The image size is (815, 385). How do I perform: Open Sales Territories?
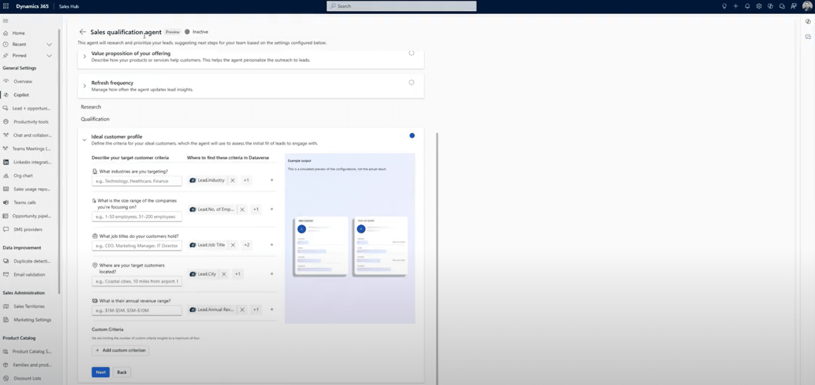(x=29, y=306)
